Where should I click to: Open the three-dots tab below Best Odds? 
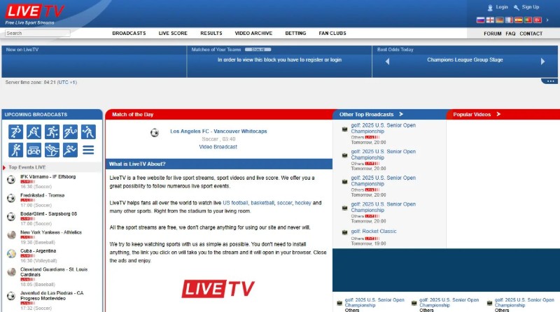550,81
